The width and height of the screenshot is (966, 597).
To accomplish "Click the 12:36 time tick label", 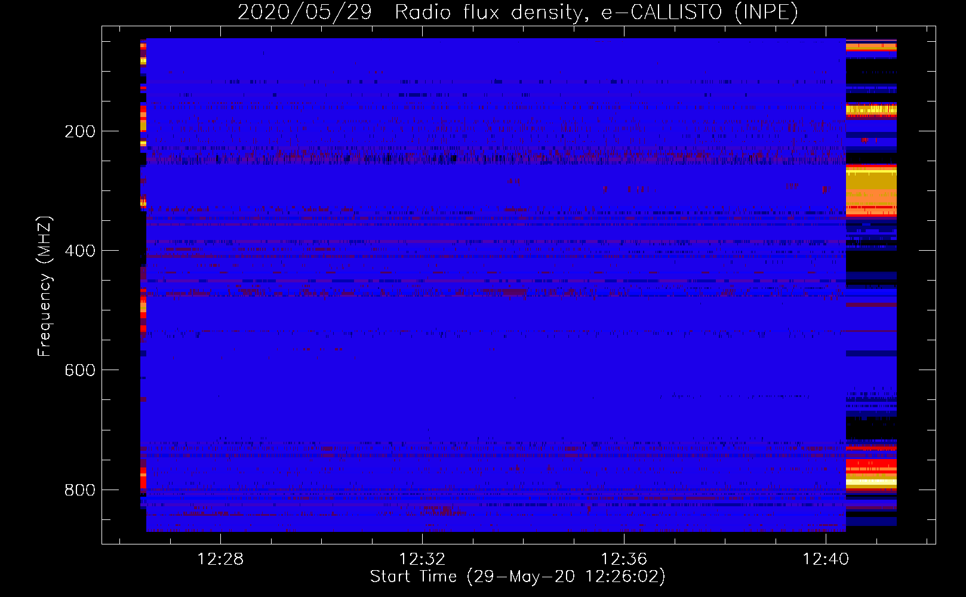I will pos(624,559).
